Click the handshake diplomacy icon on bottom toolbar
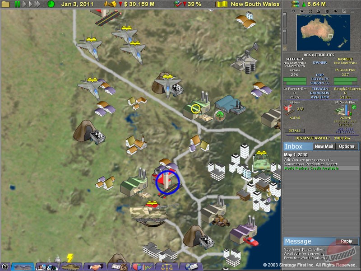The image size is (361, 271). pos(96,265)
